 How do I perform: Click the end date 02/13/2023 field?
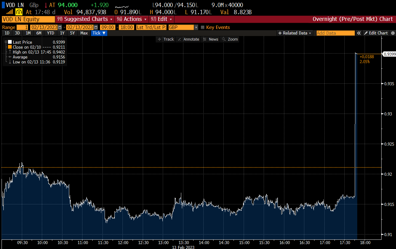coord(80,27)
